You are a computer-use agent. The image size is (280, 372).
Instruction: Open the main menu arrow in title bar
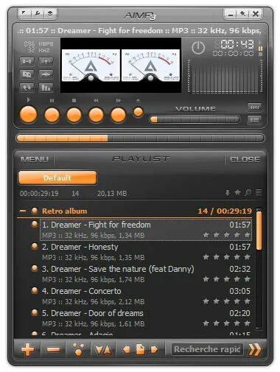point(24,13)
